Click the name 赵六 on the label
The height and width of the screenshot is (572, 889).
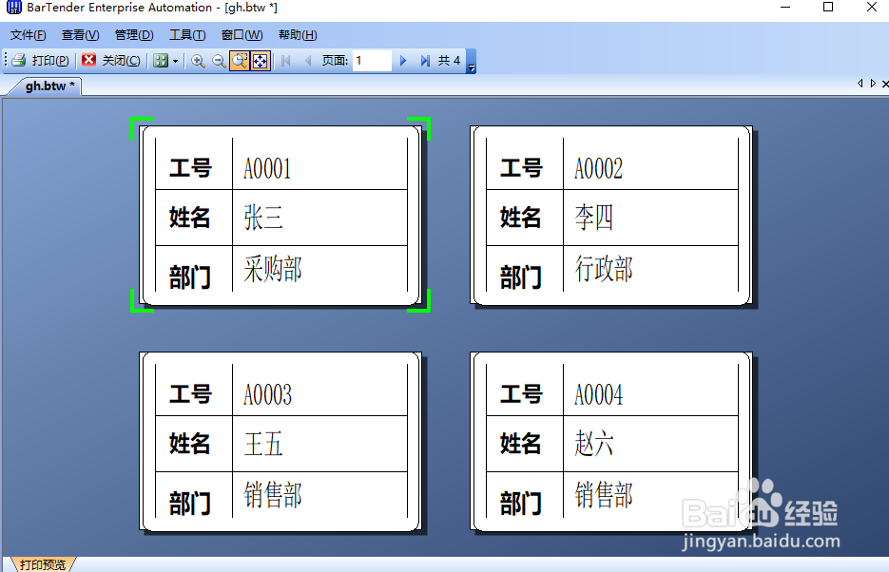[x=593, y=444]
